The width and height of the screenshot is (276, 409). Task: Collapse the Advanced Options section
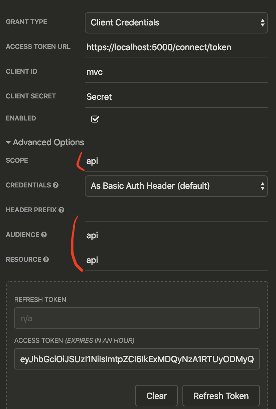(x=45, y=142)
